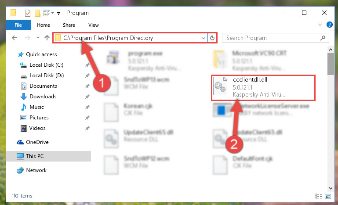Image resolution: width=338 pixels, height=205 pixels.
Task: Open the Help question mark icon
Action: click(329, 25)
